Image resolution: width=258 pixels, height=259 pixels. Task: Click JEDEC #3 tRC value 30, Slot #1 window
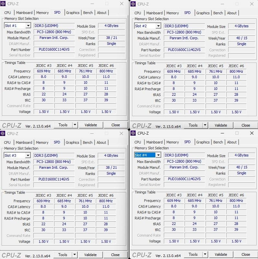coord(44,100)
